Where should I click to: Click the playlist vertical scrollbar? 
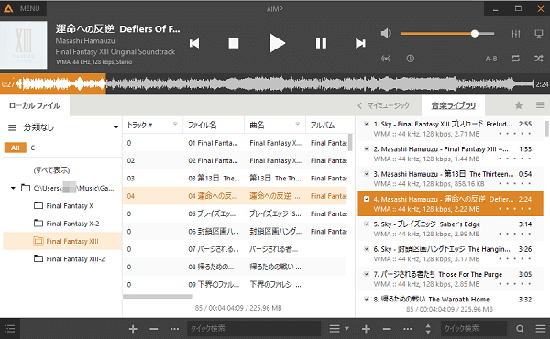(546, 128)
